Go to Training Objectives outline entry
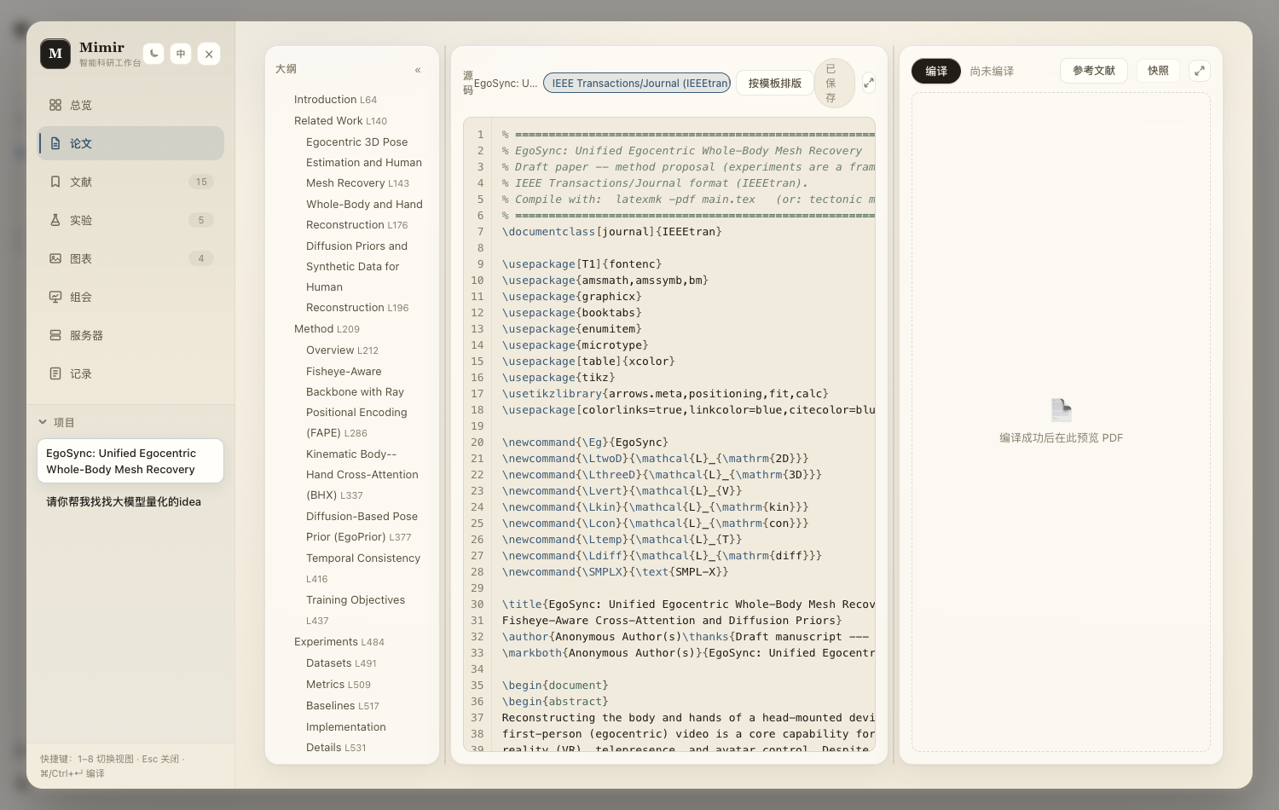1279x810 pixels. [x=356, y=610]
